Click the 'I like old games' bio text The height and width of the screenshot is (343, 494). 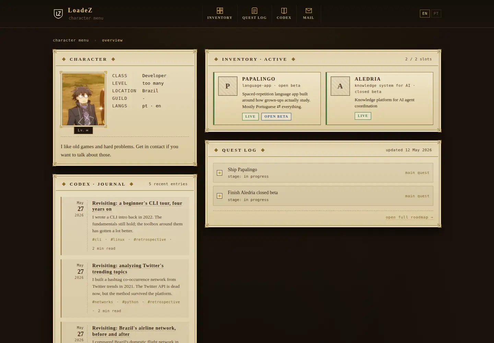(x=119, y=151)
